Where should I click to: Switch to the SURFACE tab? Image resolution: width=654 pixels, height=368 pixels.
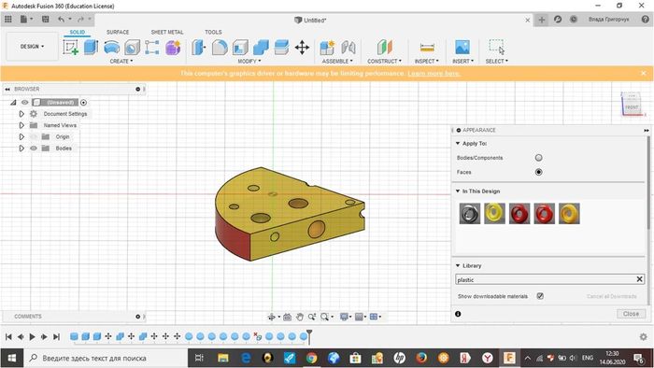(118, 32)
